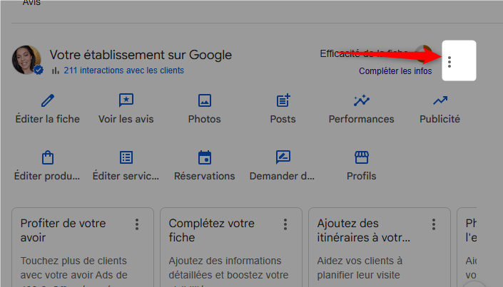This screenshot has width=503, height=287.
Task: Open the three-dot menu beside Compléter les infos
Action: tap(449, 62)
